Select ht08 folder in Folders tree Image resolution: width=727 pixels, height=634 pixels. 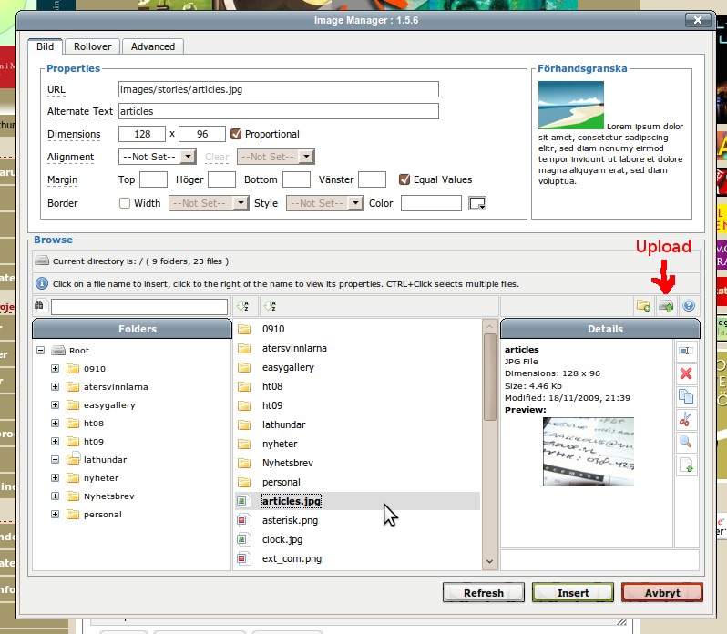94,424
